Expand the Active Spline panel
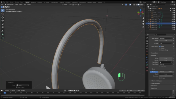This screenshot has height=99, width=176. coord(154,86)
